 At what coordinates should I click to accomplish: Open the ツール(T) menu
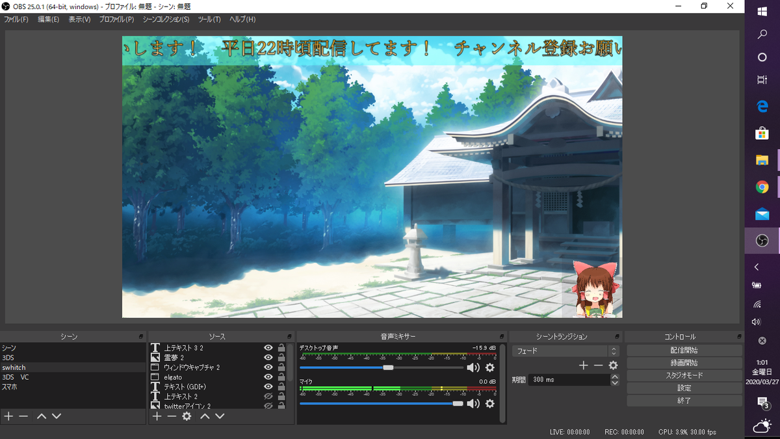(209, 20)
